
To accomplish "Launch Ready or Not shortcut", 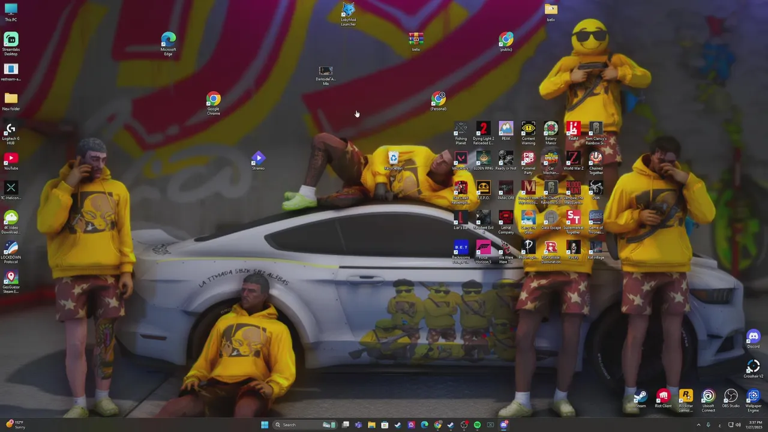I will point(506,161).
